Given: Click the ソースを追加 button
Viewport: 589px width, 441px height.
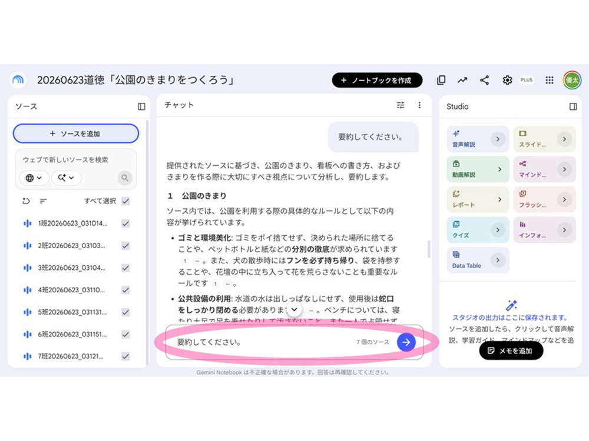Looking at the screenshot, I should click(76, 133).
